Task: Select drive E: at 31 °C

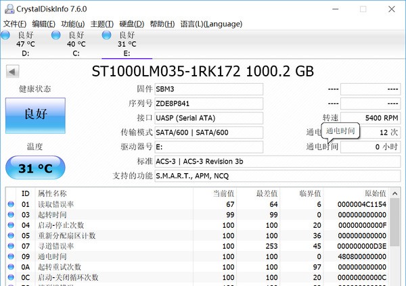Action: [127, 44]
